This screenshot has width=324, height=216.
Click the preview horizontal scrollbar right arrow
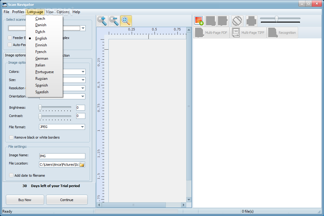(x=183, y=205)
